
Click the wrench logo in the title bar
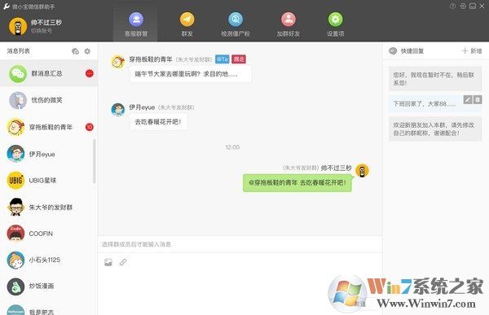(x=7, y=7)
